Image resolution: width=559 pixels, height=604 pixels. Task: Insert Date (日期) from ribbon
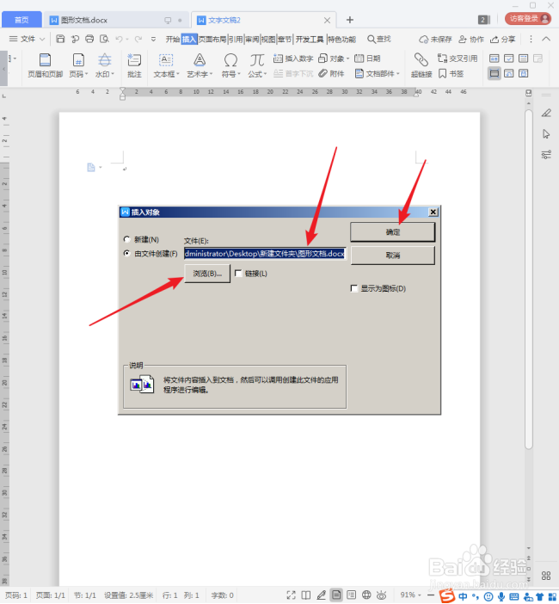tap(367, 59)
